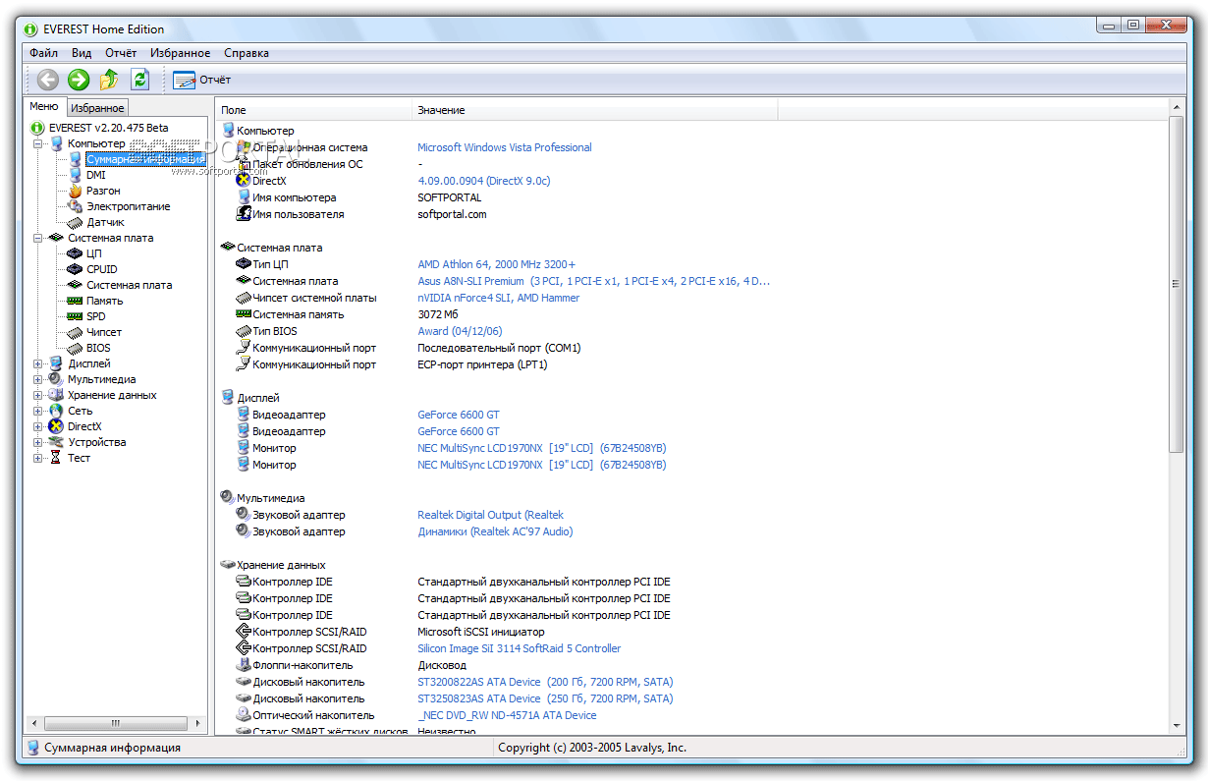
Task: Expand the Тест tree node
Action: point(38,458)
